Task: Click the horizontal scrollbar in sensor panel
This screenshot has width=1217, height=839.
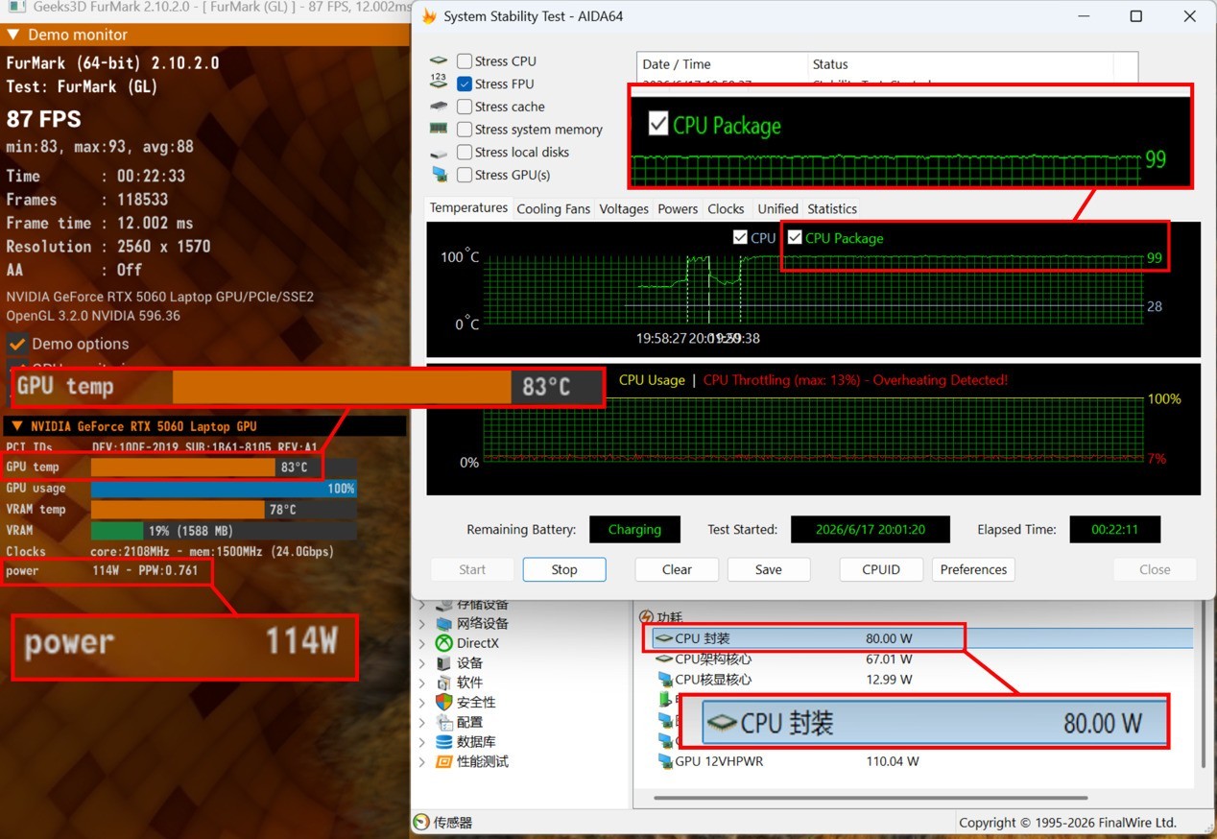Action: click(x=871, y=798)
